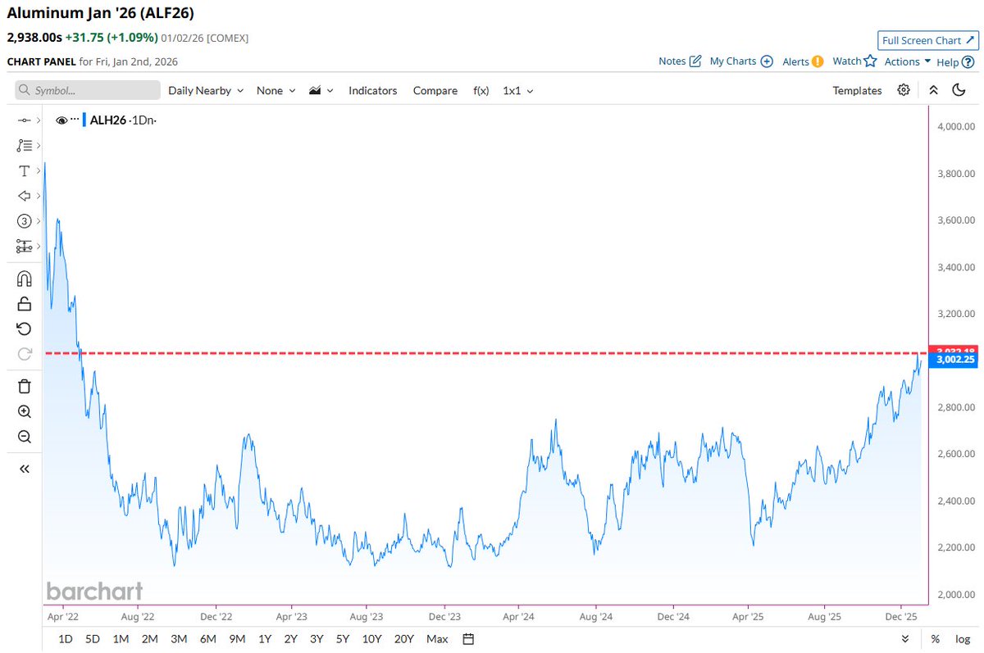This screenshot has height=653, width=984.
Task: Toggle ALH26 series visibility with eye icon
Action: point(61,119)
